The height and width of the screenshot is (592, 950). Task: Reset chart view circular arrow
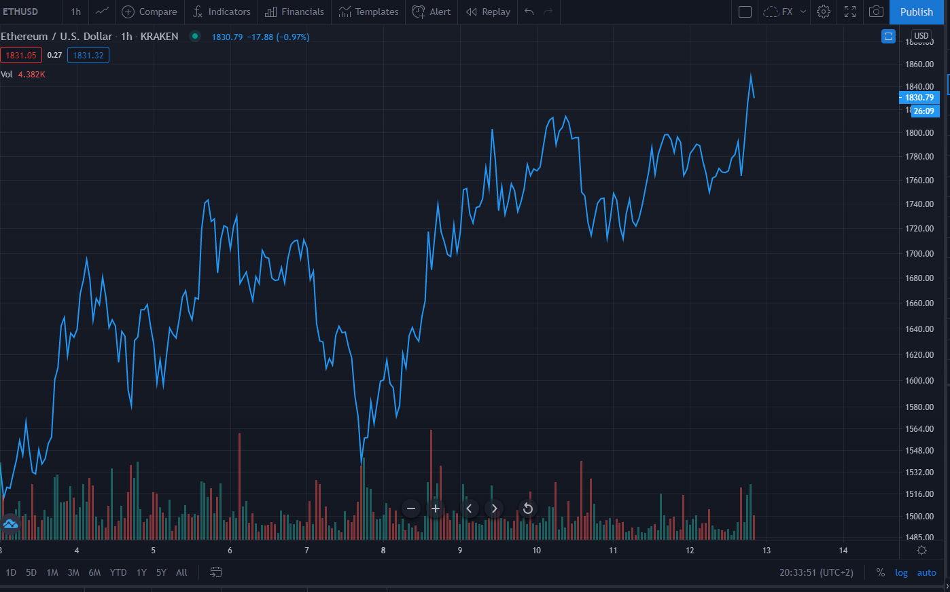click(528, 508)
